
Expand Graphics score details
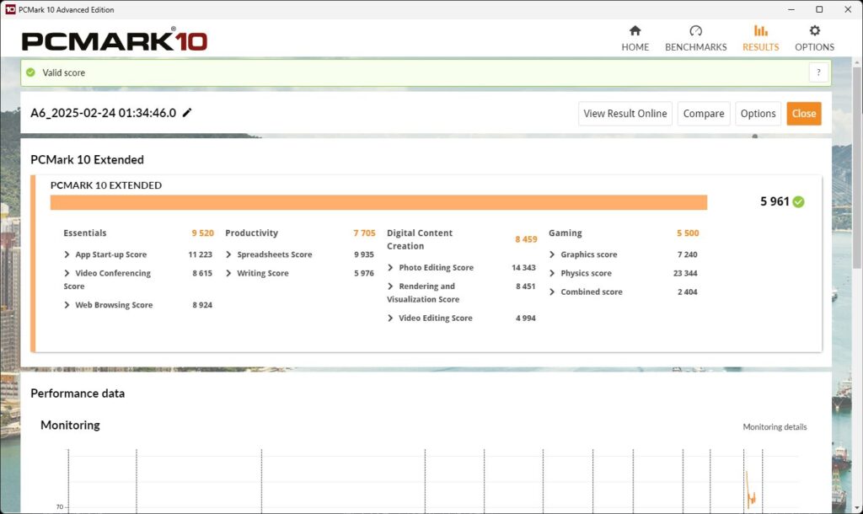tap(553, 254)
